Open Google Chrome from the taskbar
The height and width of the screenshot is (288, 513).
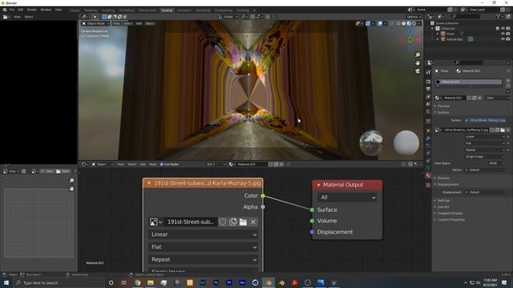137,282
